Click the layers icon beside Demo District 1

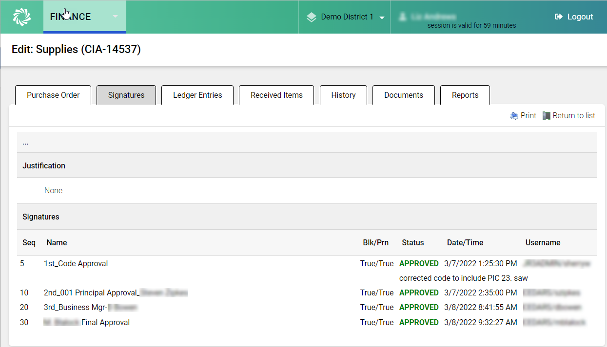click(x=311, y=17)
